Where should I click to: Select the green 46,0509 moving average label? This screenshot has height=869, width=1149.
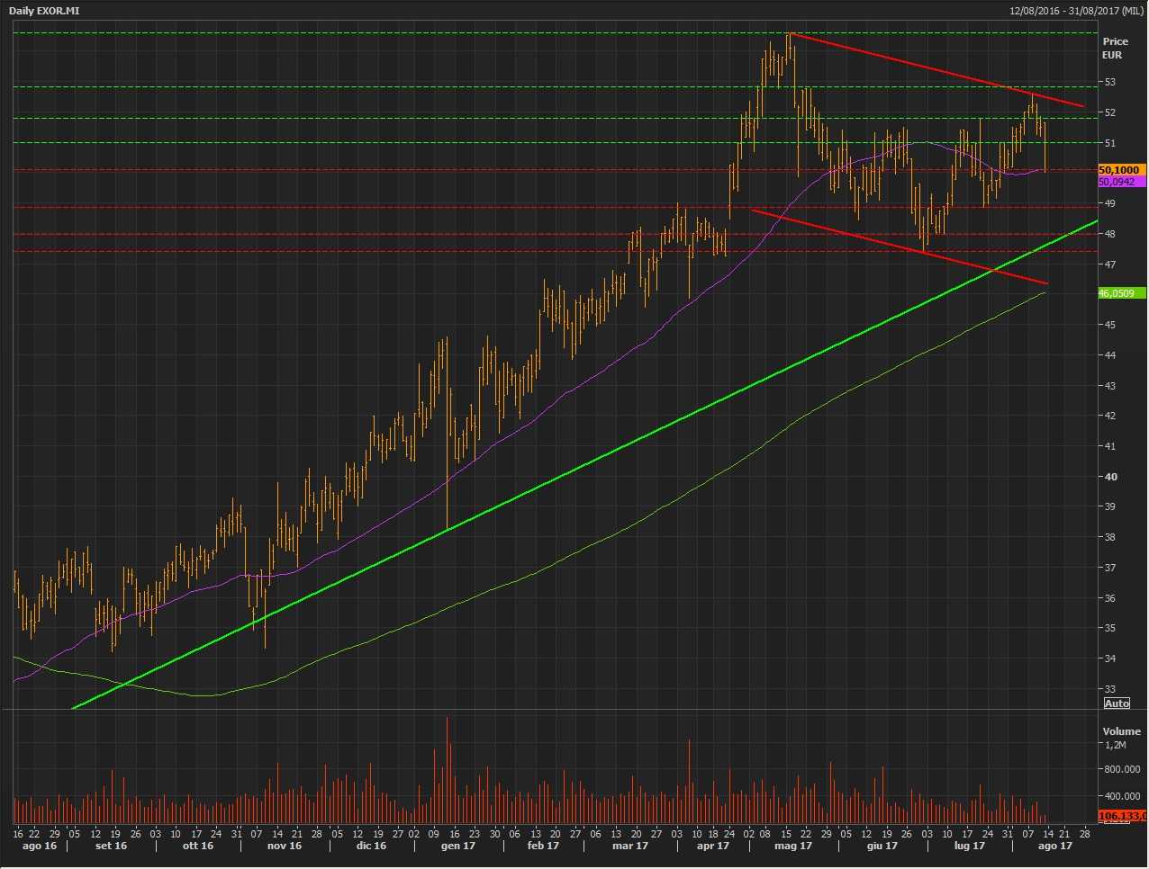coord(1119,293)
